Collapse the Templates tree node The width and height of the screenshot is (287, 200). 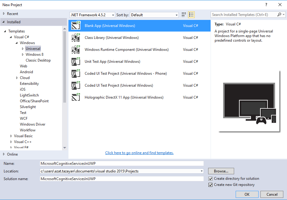click(5, 31)
